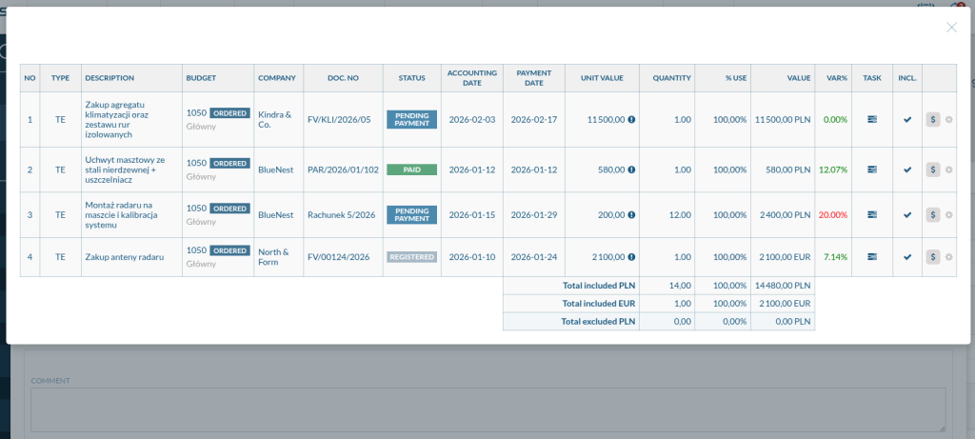This screenshot has height=439, width=975.
Task: Open the task icon for the Rachunek 5/2026 row
Action: tap(871, 215)
